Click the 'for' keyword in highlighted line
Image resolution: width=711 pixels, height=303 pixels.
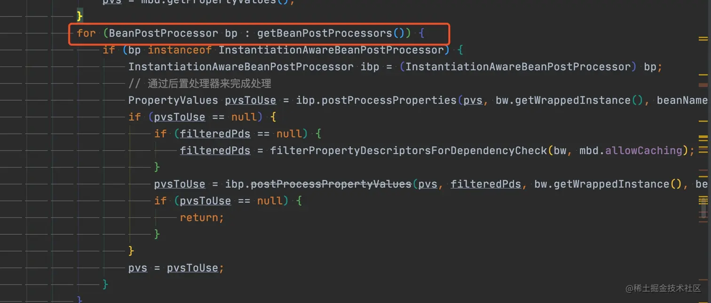pos(86,33)
